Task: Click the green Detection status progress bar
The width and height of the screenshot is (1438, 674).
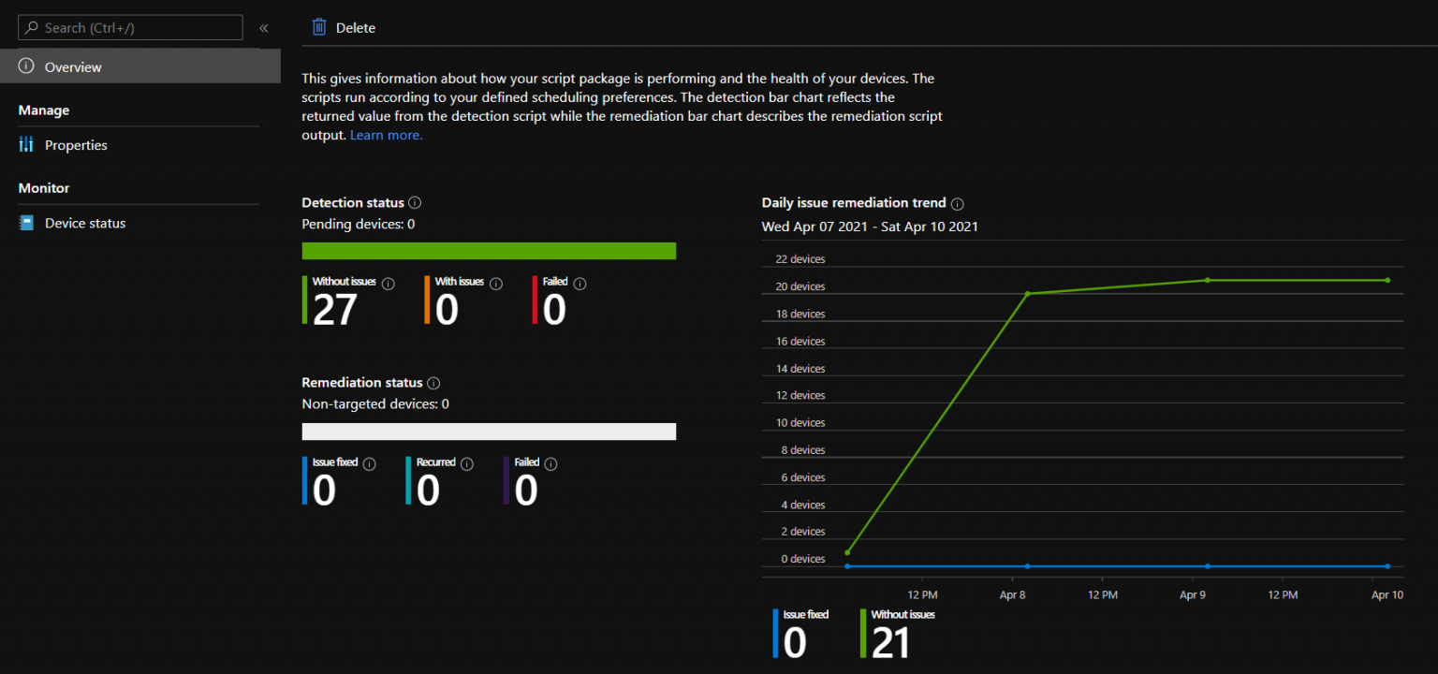Action: 489,251
